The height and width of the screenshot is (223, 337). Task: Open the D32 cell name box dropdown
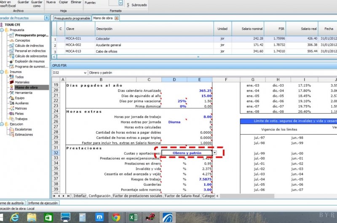(x=84, y=73)
